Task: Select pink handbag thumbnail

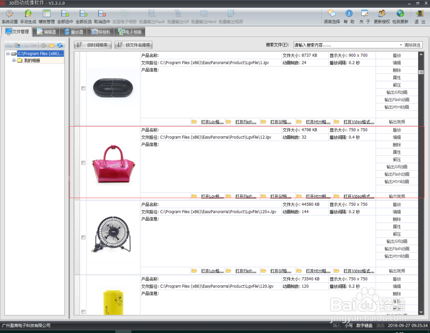Action: [x=113, y=164]
